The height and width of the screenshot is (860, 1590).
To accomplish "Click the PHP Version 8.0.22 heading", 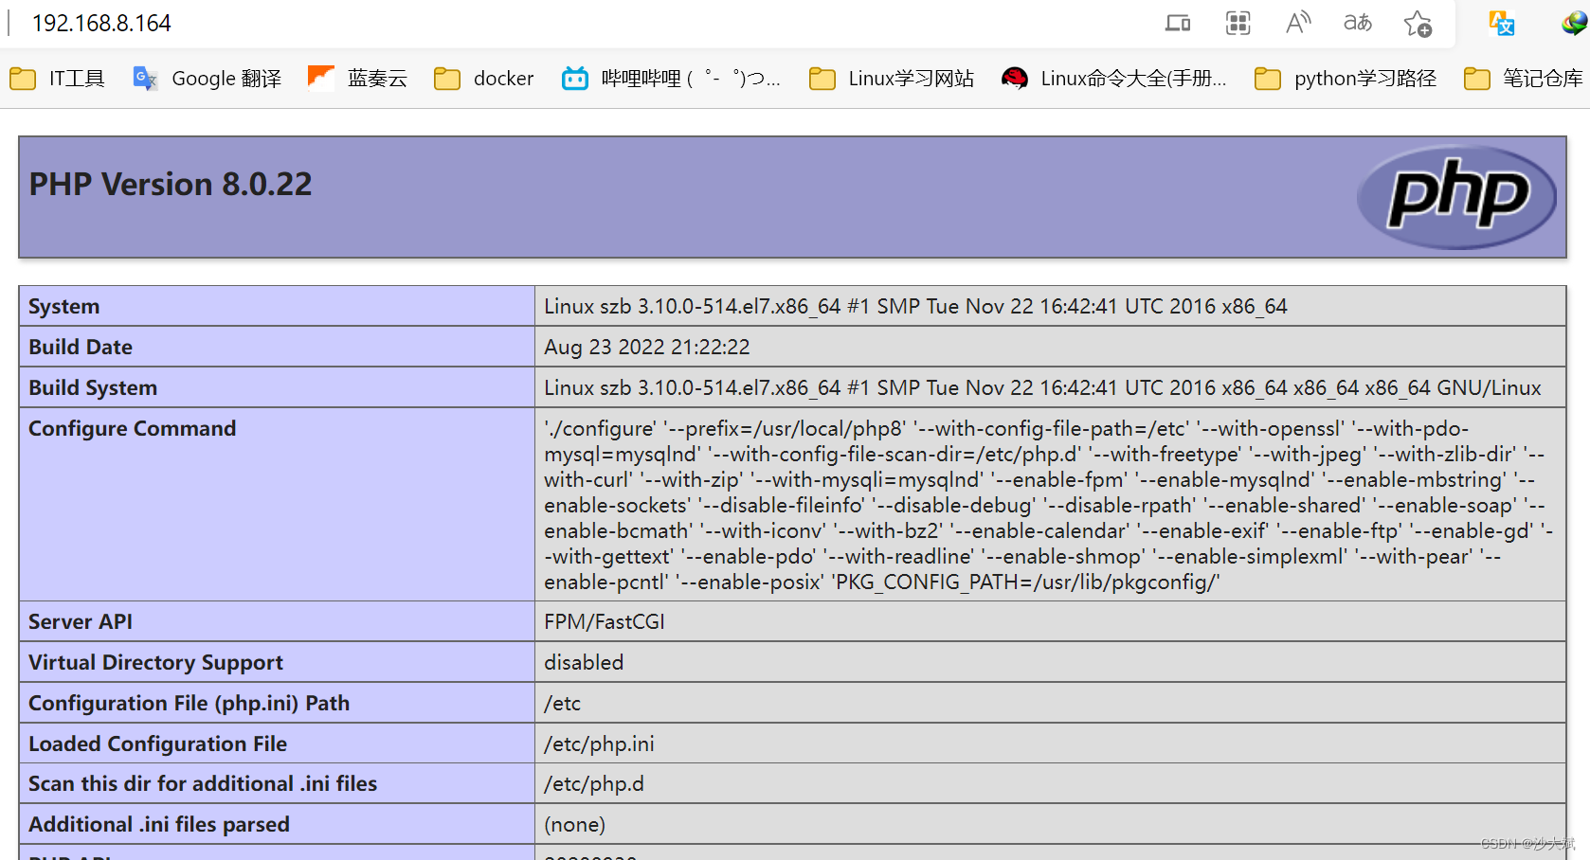I will [x=171, y=184].
